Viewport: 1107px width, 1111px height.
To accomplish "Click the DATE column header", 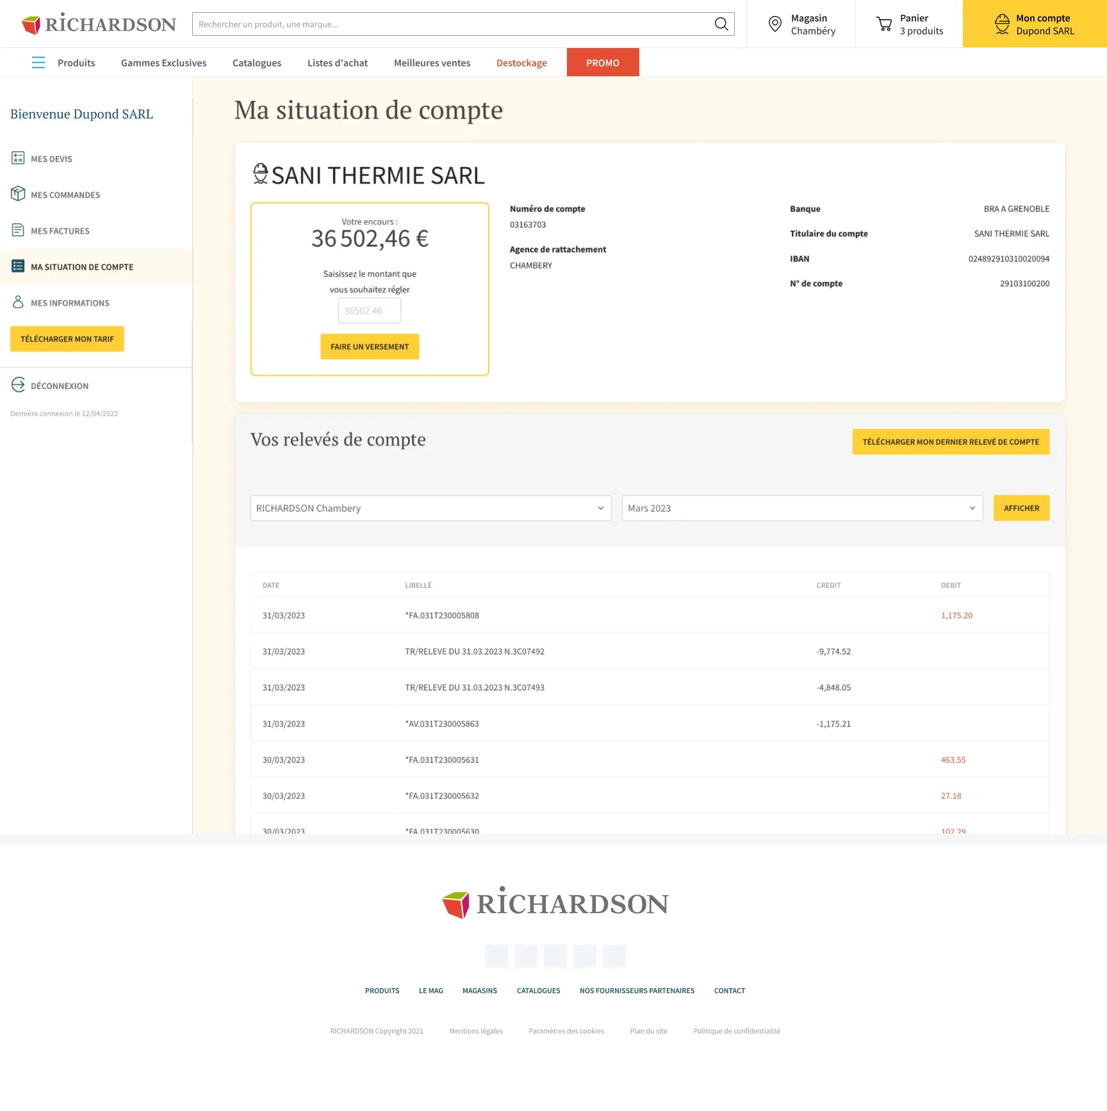I will coord(271,585).
